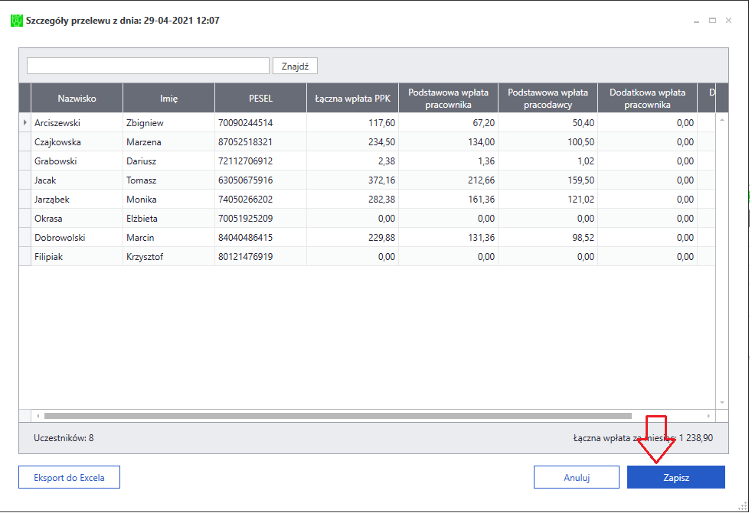752x513 pixels.
Task: Click the resize grip in window corner
Action: pyautogui.click(x=742, y=506)
